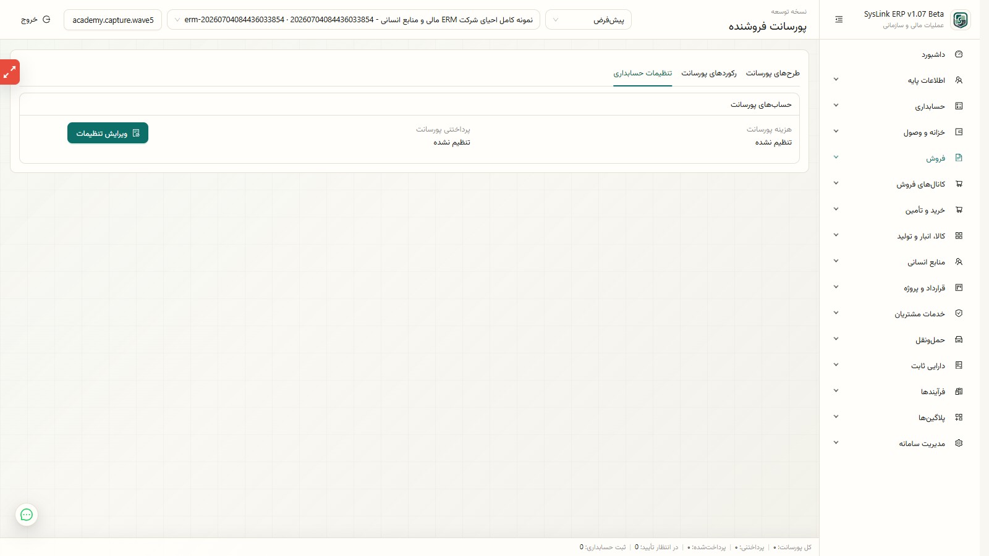Click the logout arrow icon beside خروج
989x556 pixels.
[x=46, y=20]
